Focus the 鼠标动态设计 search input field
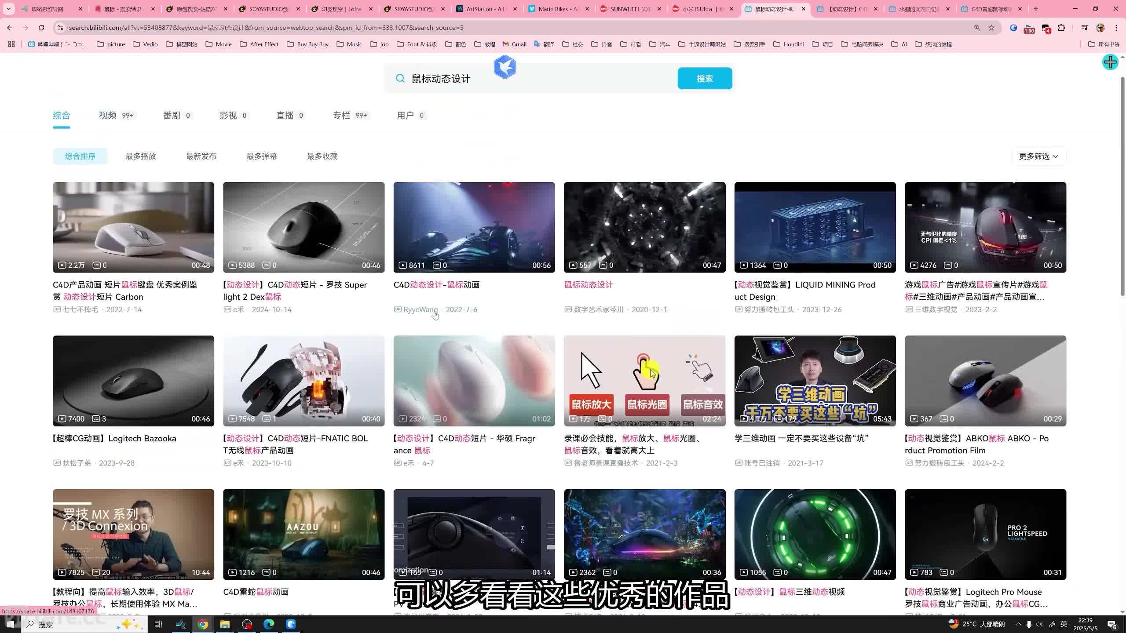The width and height of the screenshot is (1126, 633). click(541, 78)
